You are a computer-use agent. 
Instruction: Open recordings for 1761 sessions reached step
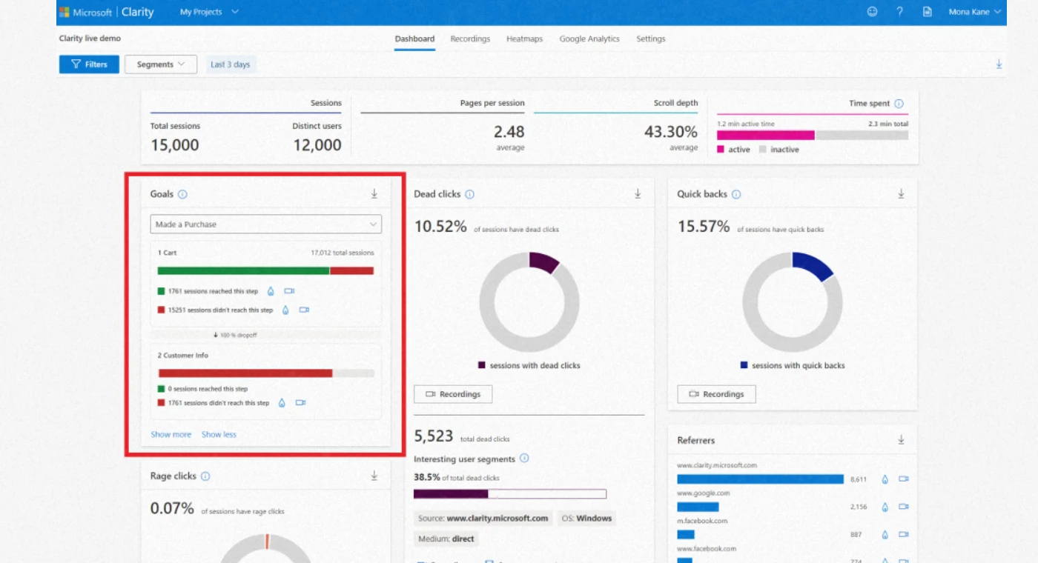289,291
